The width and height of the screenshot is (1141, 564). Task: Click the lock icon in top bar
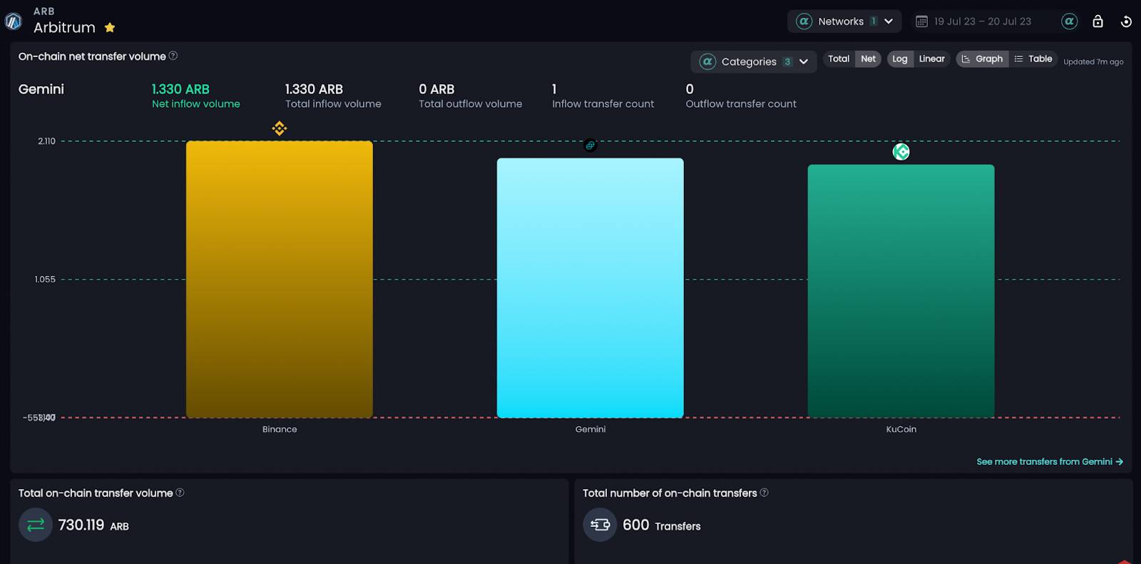pos(1098,21)
